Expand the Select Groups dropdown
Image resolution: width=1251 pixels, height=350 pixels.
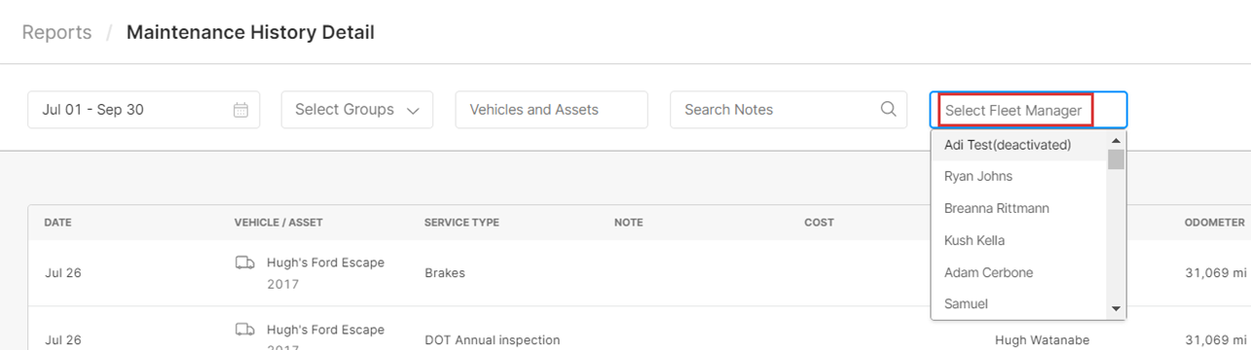pyautogui.click(x=357, y=110)
